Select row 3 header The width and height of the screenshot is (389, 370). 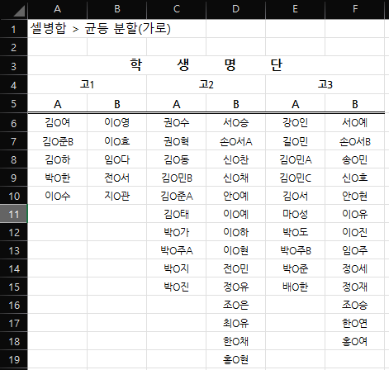[14, 66]
